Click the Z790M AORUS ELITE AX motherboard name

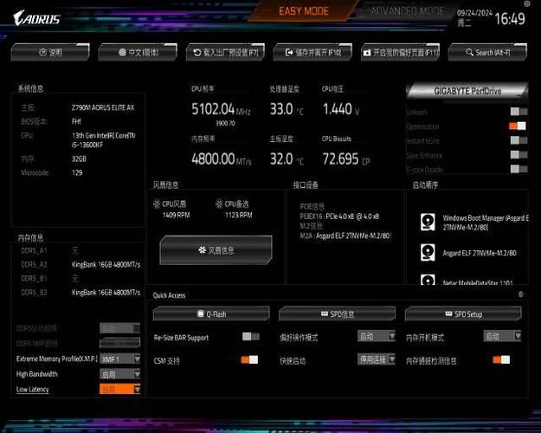103,107
